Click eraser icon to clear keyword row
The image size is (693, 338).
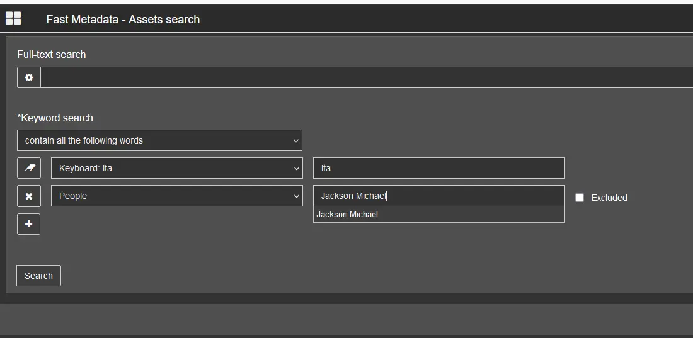click(29, 168)
